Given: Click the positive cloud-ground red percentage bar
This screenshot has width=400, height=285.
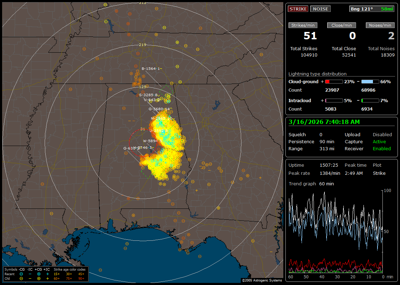Looking at the screenshot, I should click(x=334, y=81).
